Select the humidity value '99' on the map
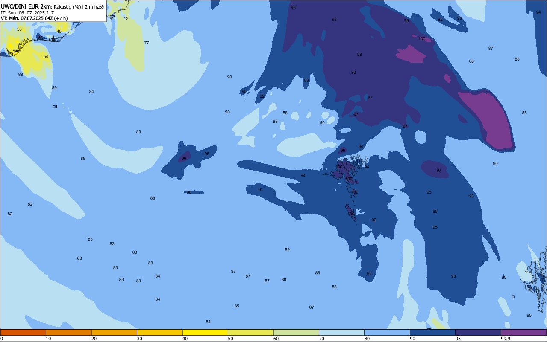547x342 pixels. 406,21
